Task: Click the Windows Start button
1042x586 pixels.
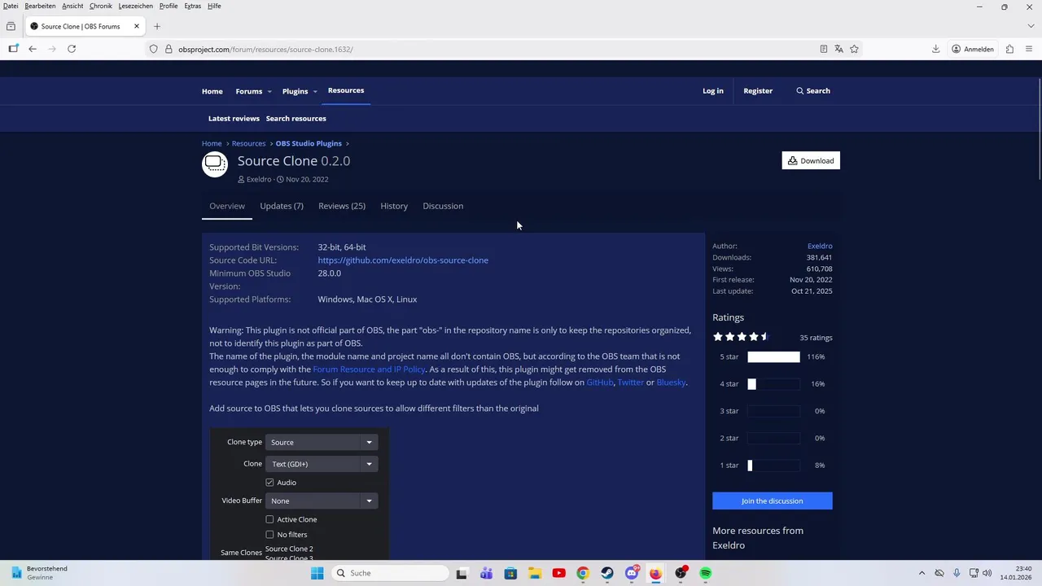Action: [x=317, y=573]
